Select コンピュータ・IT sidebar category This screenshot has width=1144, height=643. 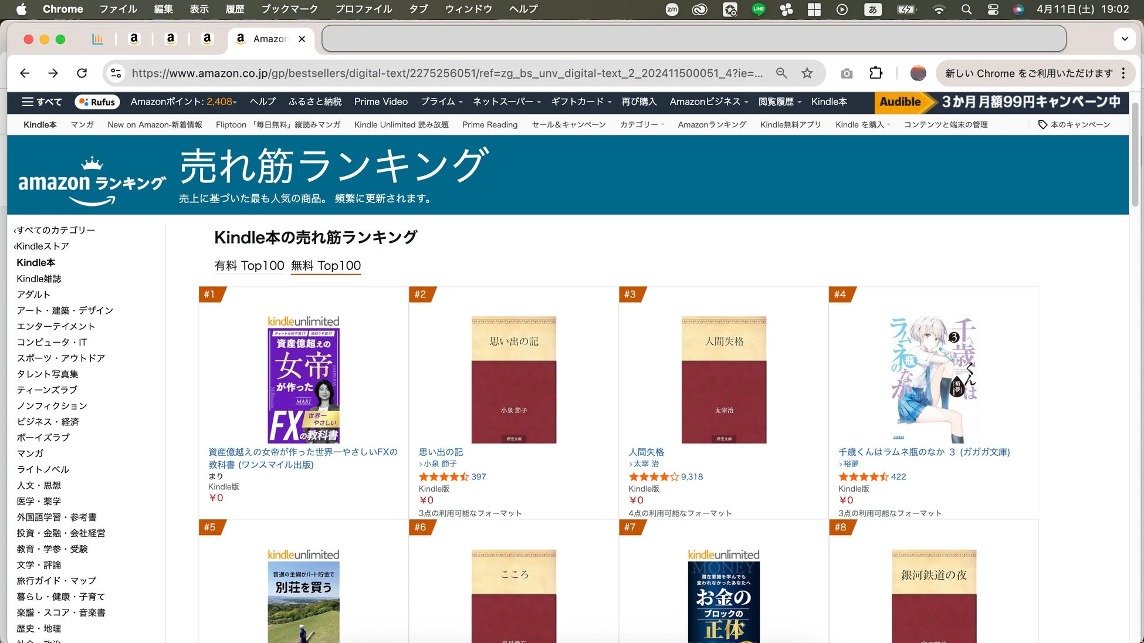point(52,342)
